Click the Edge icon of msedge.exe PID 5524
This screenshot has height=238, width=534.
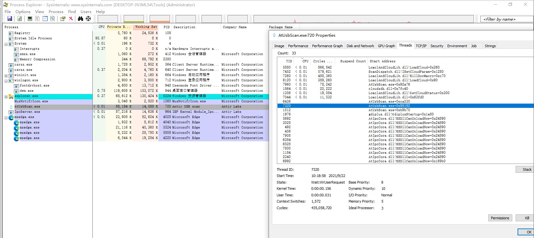[x=16, y=128]
